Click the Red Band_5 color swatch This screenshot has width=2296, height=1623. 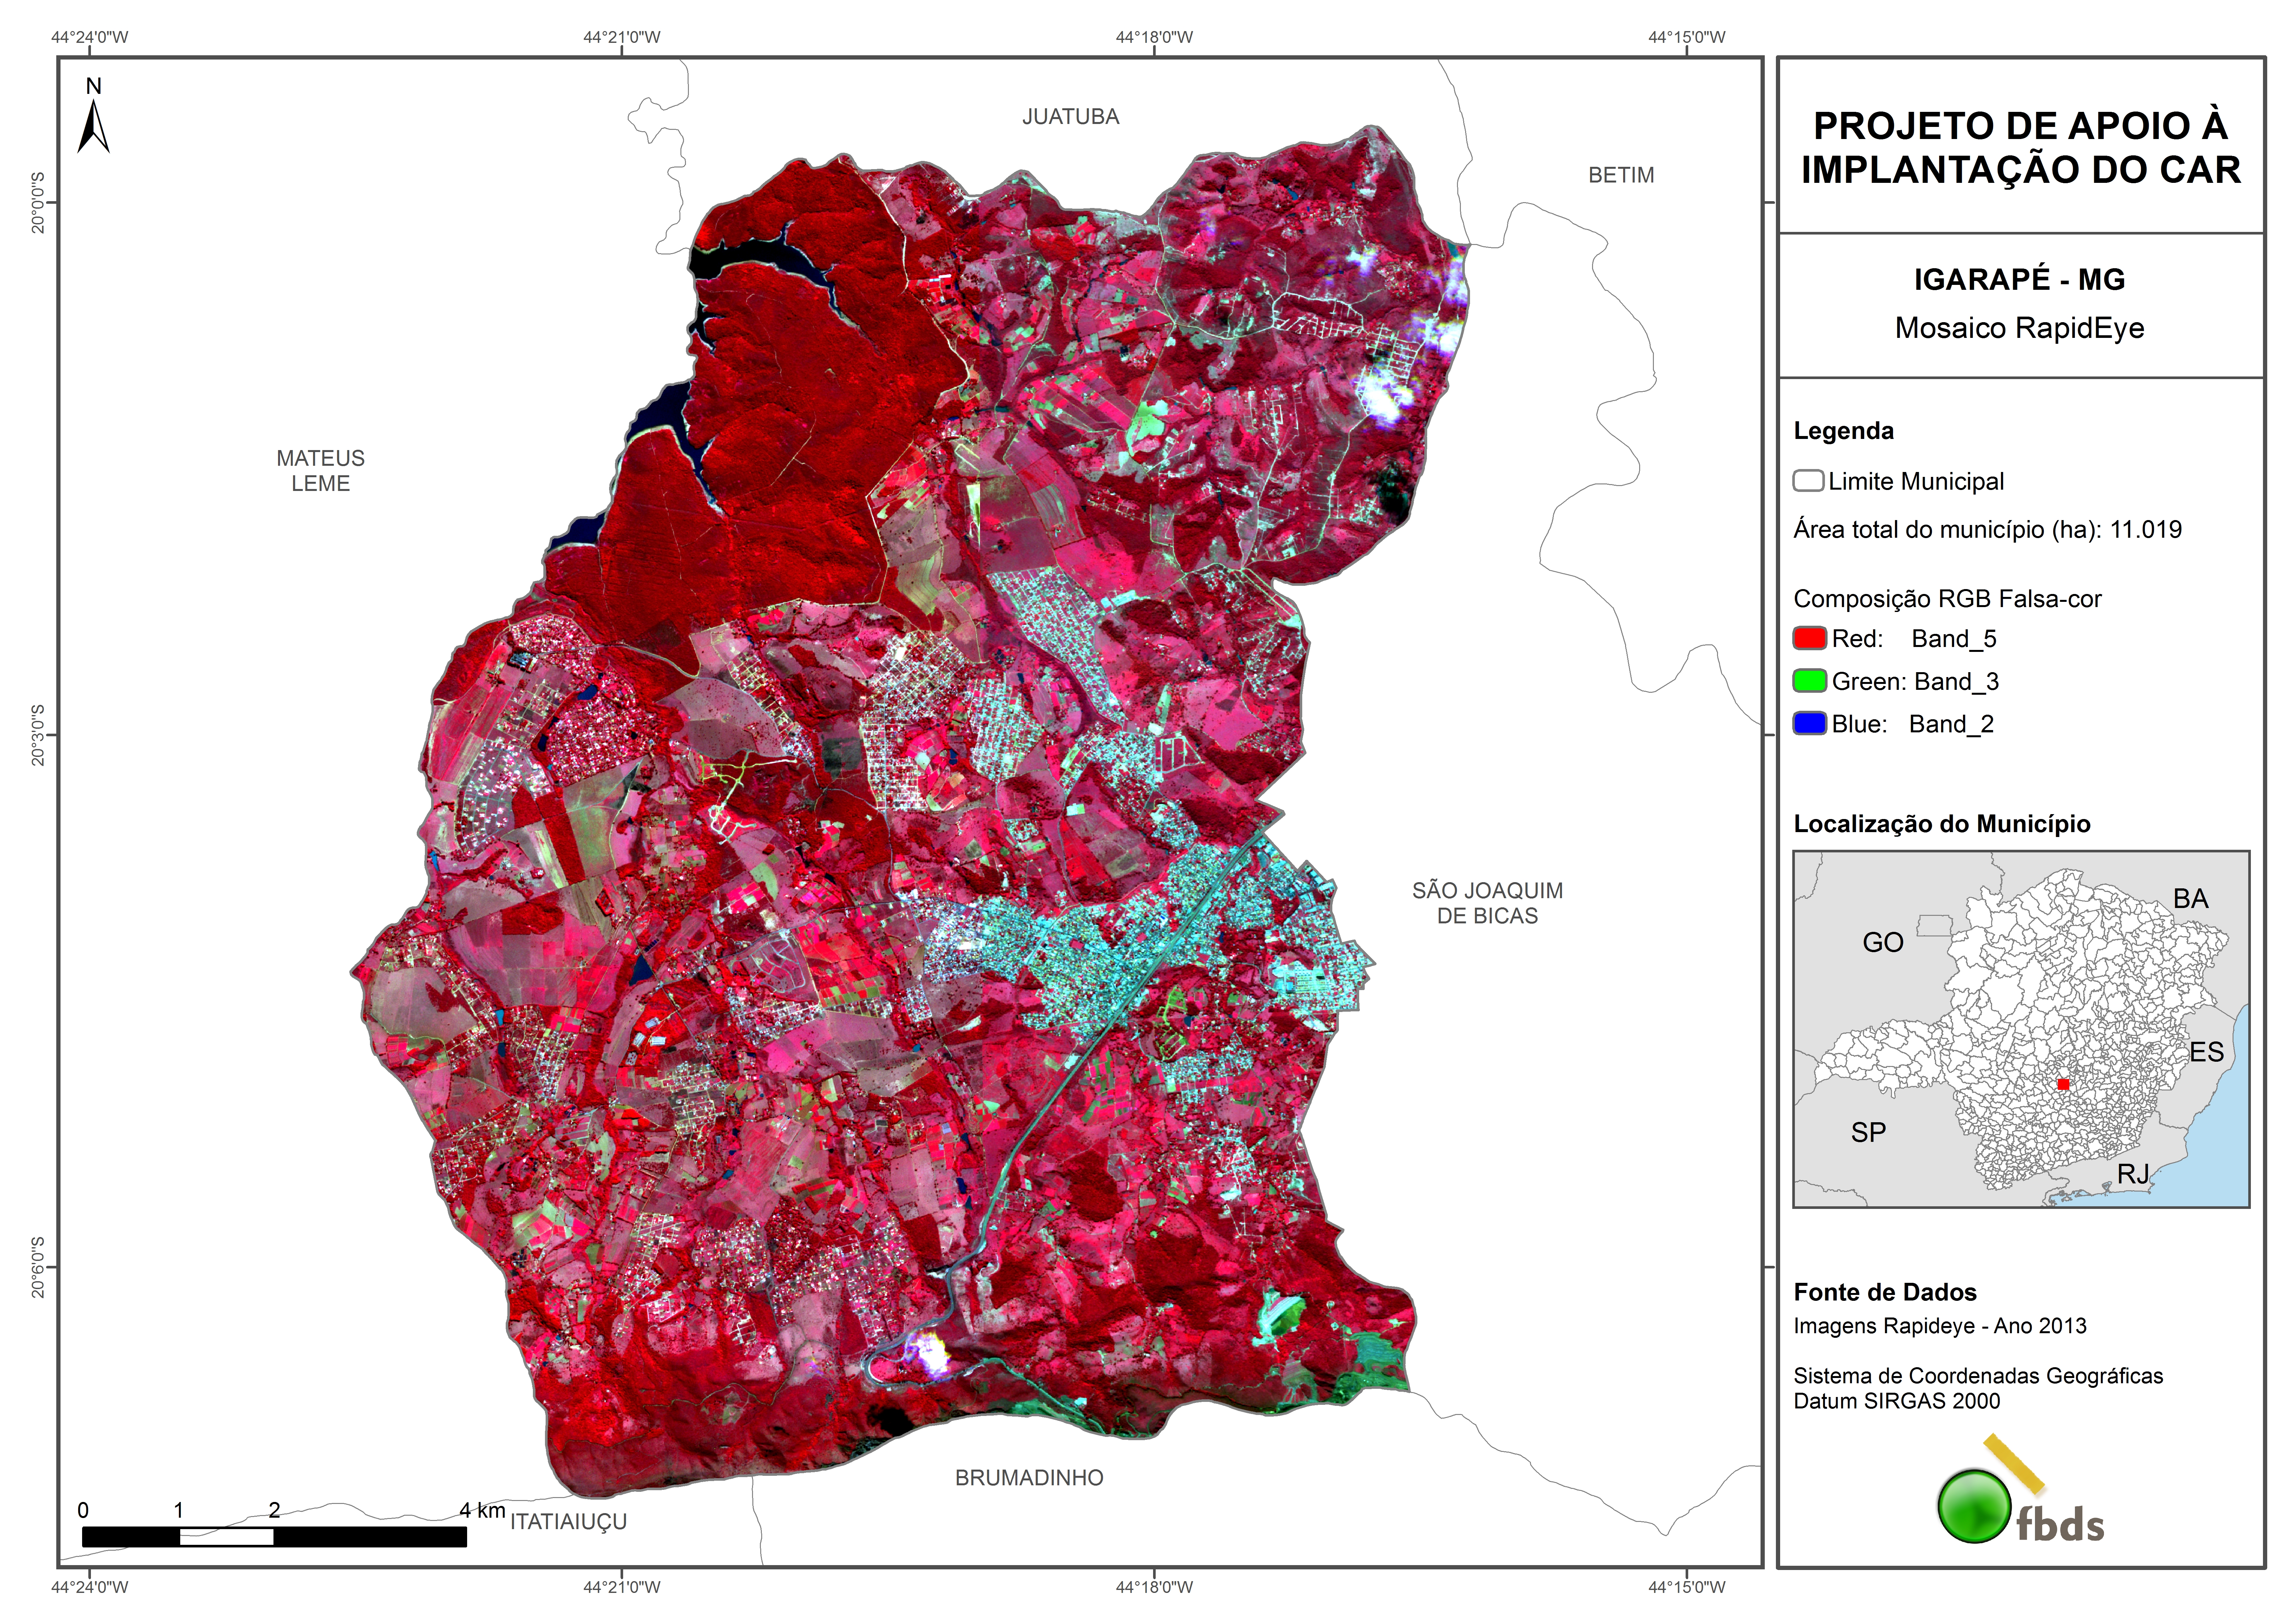(x=1810, y=638)
